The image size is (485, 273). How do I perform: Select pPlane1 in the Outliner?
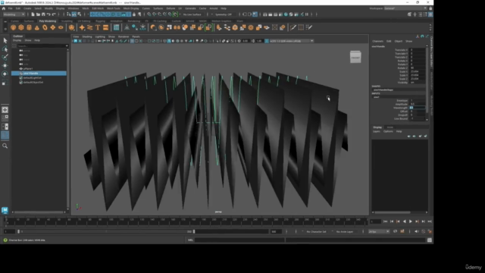28,69
